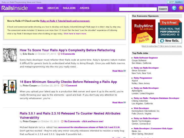The width and height of the screenshot is (184, 138).
Task: Open Rails Developer | Consumer Web Apps job
Action: tap(153, 128)
